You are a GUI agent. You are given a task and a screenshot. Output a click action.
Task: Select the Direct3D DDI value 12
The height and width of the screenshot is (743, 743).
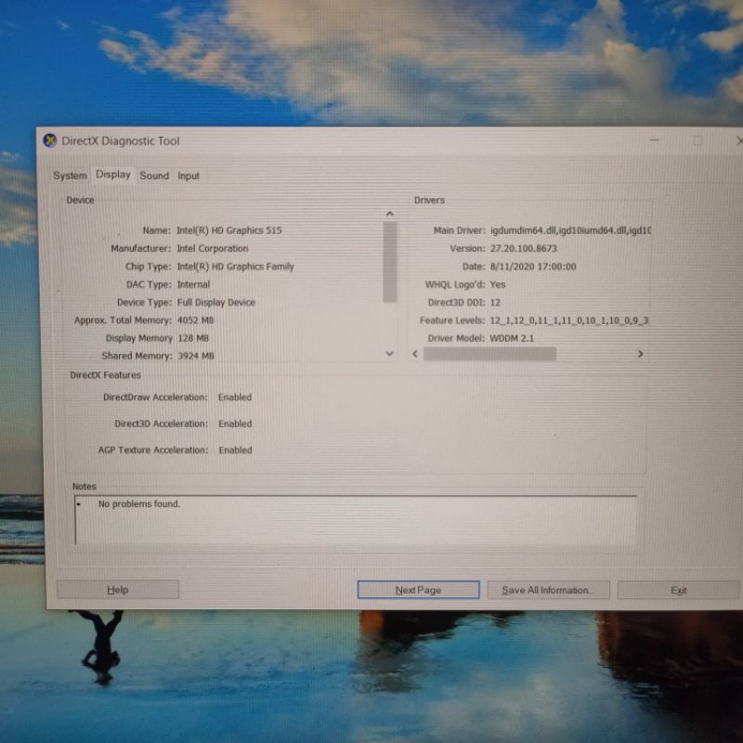(495, 303)
